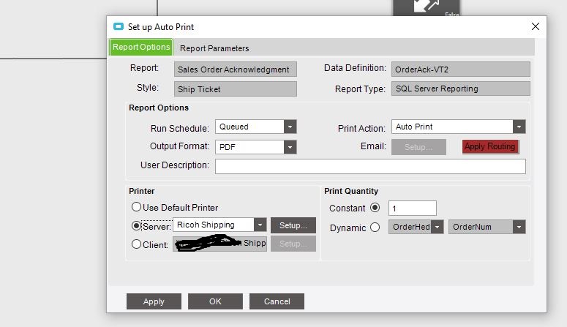Click the Style field Ship Ticket

pos(236,89)
